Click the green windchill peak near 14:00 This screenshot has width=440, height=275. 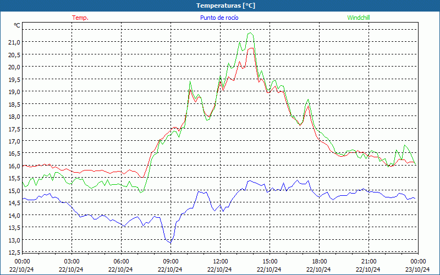click(x=250, y=33)
